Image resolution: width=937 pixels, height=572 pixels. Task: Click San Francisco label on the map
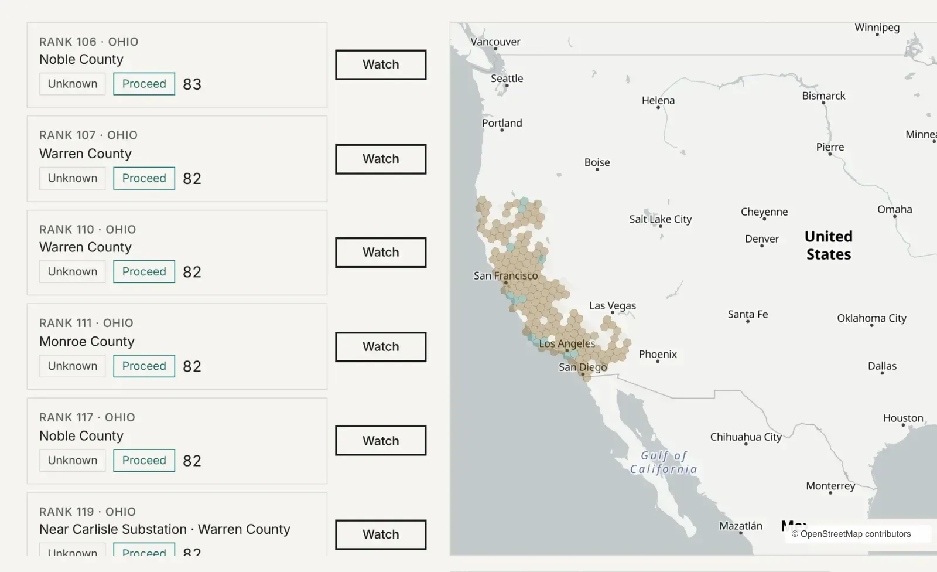(505, 275)
